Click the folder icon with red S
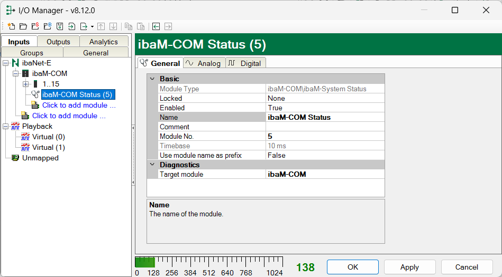This screenshot has height=277, width=502. click(x=35, y=26)
